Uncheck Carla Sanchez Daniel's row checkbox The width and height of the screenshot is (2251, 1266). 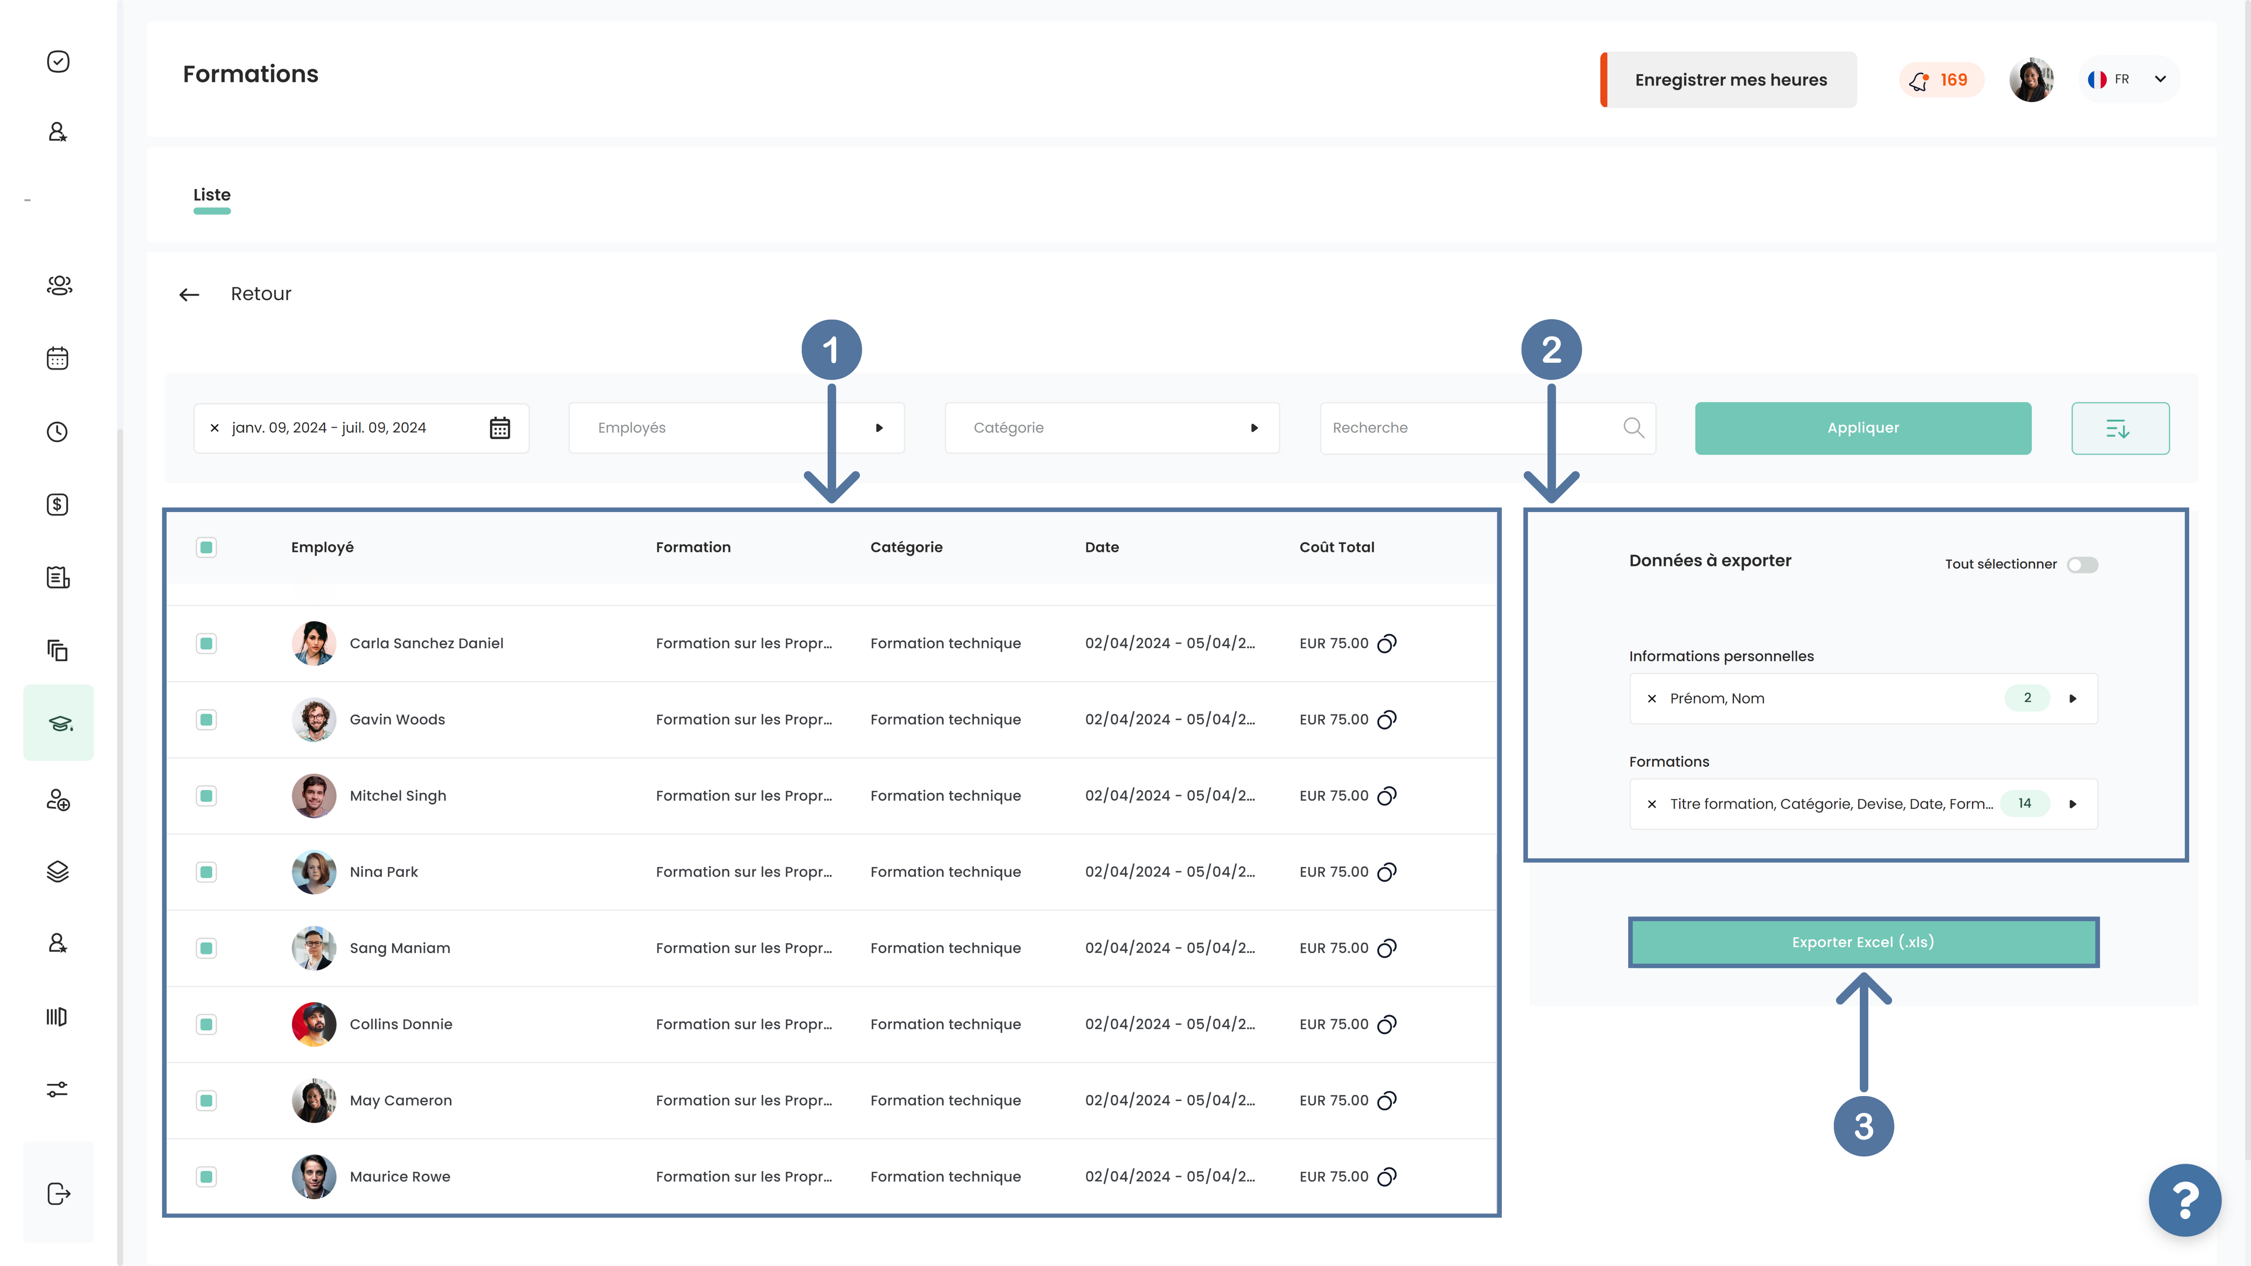[206, 644]
